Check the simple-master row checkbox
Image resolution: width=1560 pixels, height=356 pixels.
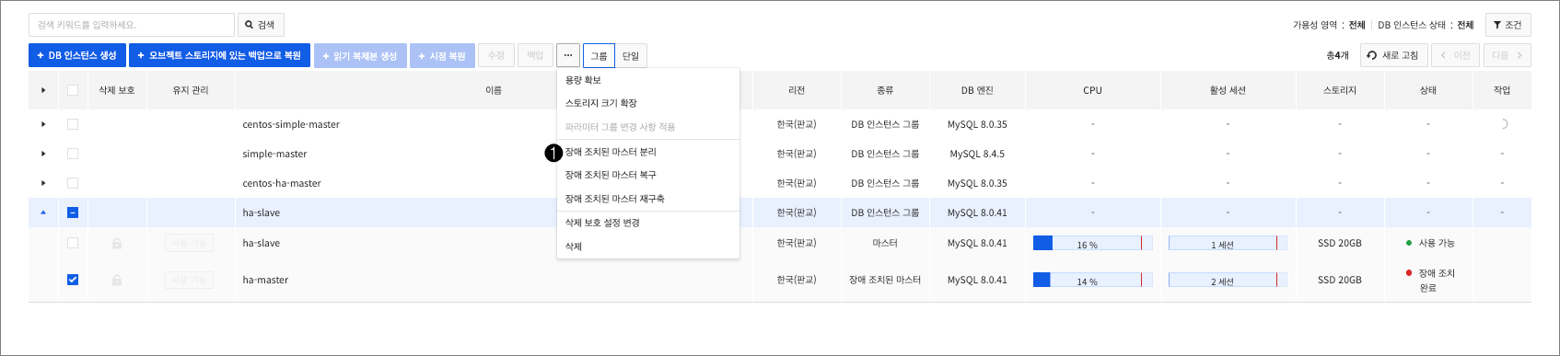pos(73,154)
